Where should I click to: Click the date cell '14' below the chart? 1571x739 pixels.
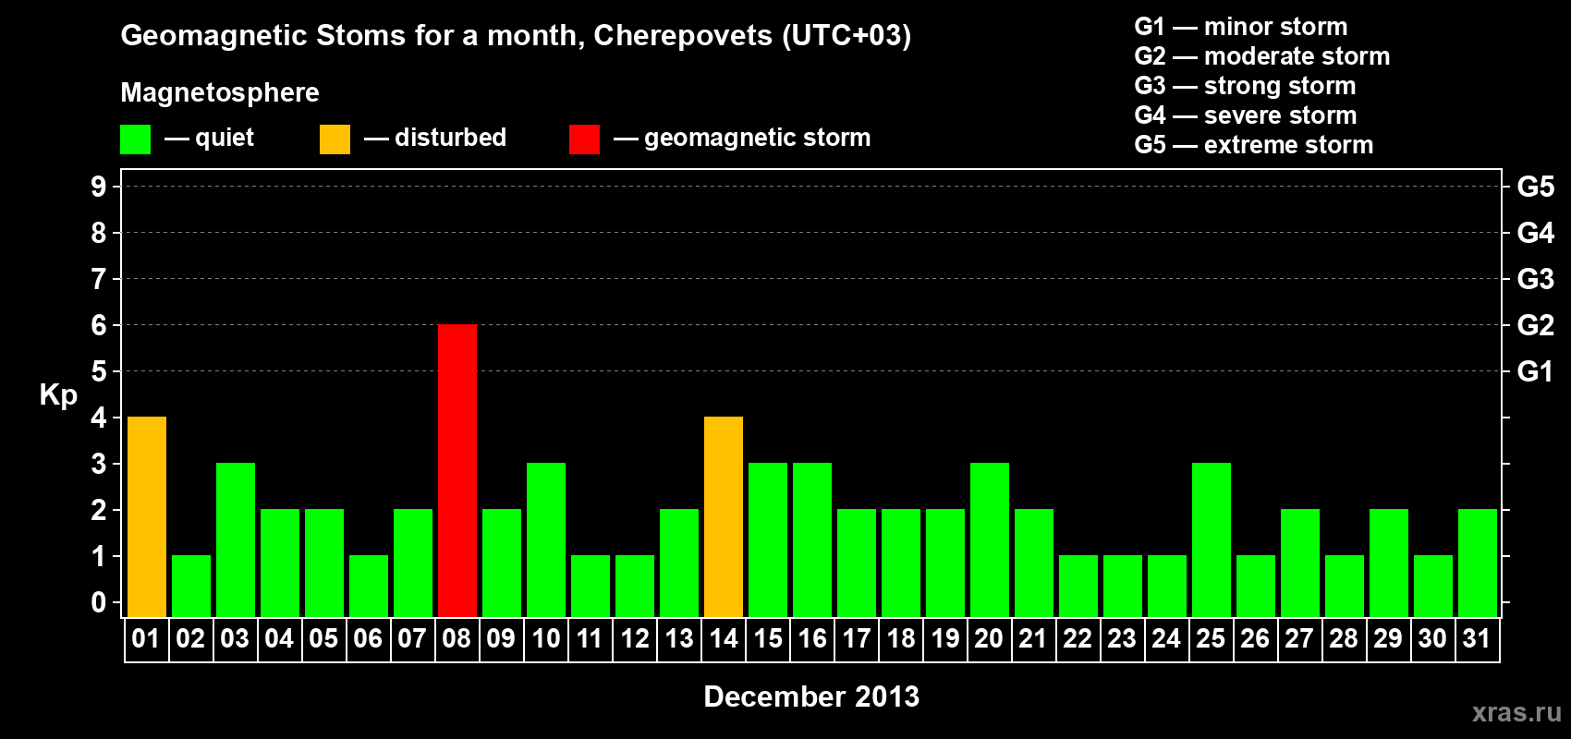(724, 639)
